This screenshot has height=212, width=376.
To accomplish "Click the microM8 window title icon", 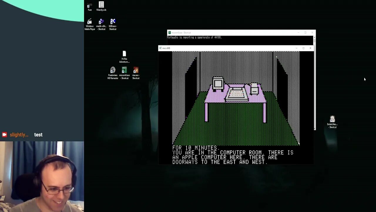I will [x=160, y=48].
